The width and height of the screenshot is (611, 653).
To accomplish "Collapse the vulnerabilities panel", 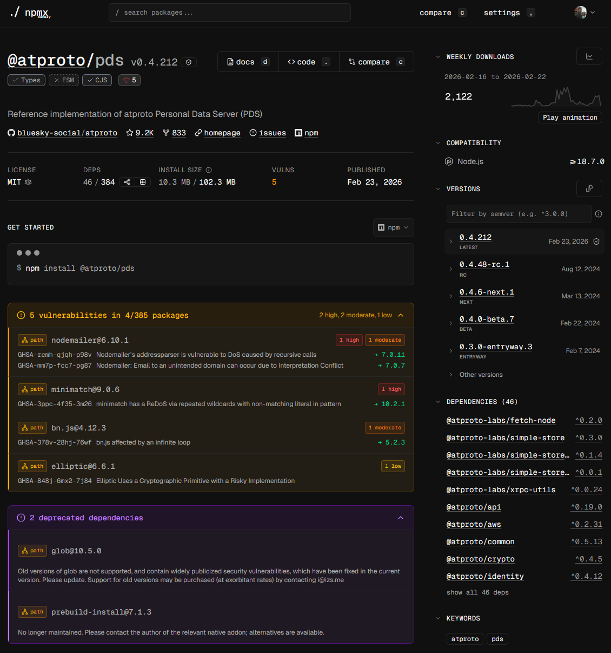I will coord(401,315).
